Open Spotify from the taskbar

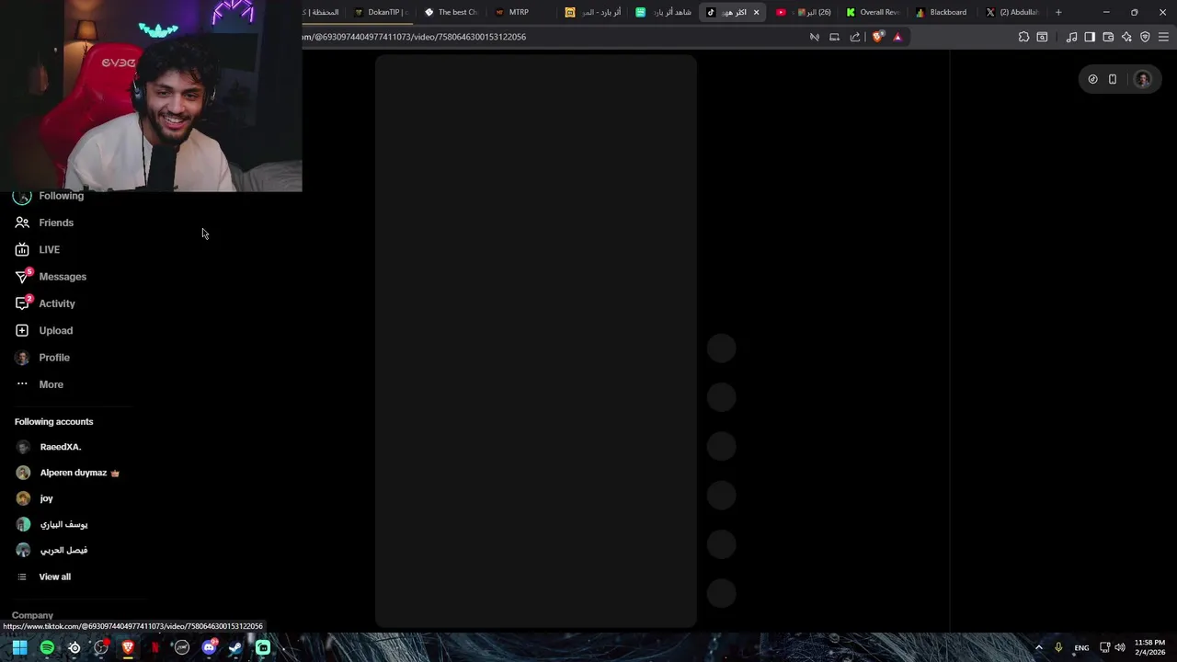click(47, 647)
